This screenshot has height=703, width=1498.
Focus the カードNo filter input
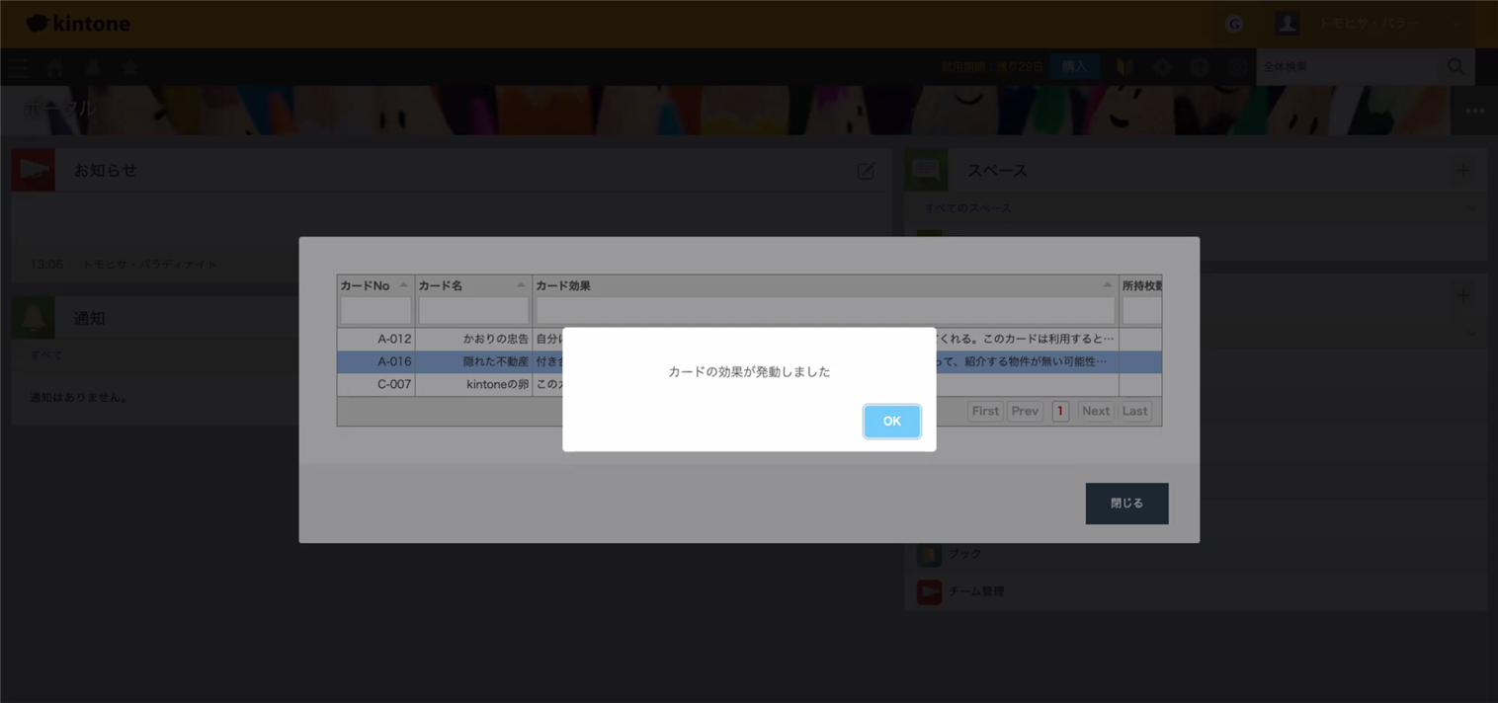(375, 311)
